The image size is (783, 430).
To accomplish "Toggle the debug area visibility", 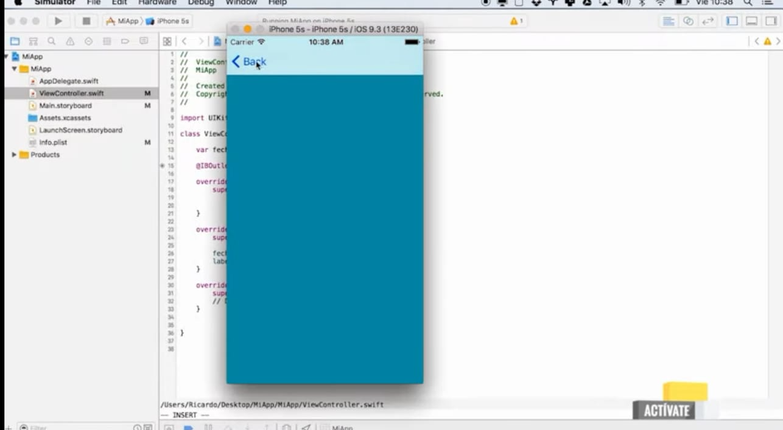I will pyautogui.click(x=752, y=21).
